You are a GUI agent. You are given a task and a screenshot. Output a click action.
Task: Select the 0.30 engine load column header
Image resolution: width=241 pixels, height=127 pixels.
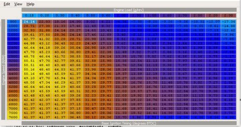[60, 15]
